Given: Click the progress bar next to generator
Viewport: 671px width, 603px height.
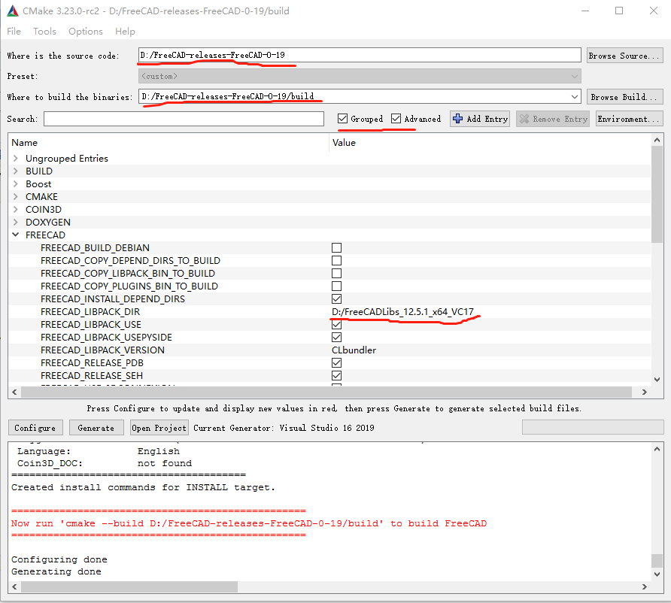Looking at the screenshot, I should [x=593, y=427].
